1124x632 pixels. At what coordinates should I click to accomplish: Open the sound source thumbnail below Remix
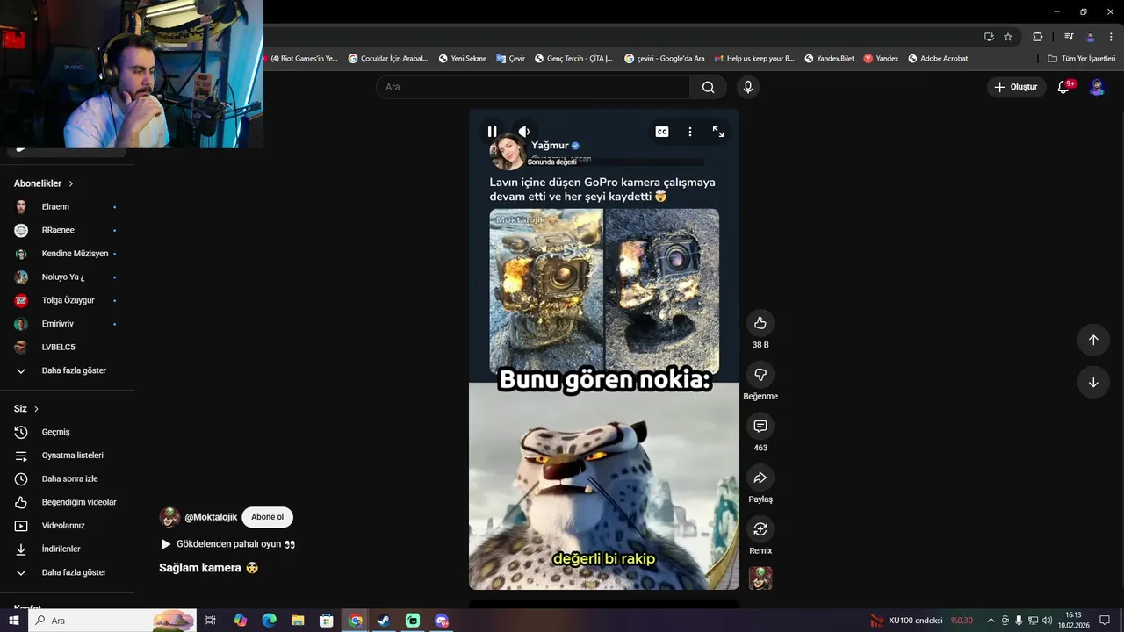pos(760,578)
